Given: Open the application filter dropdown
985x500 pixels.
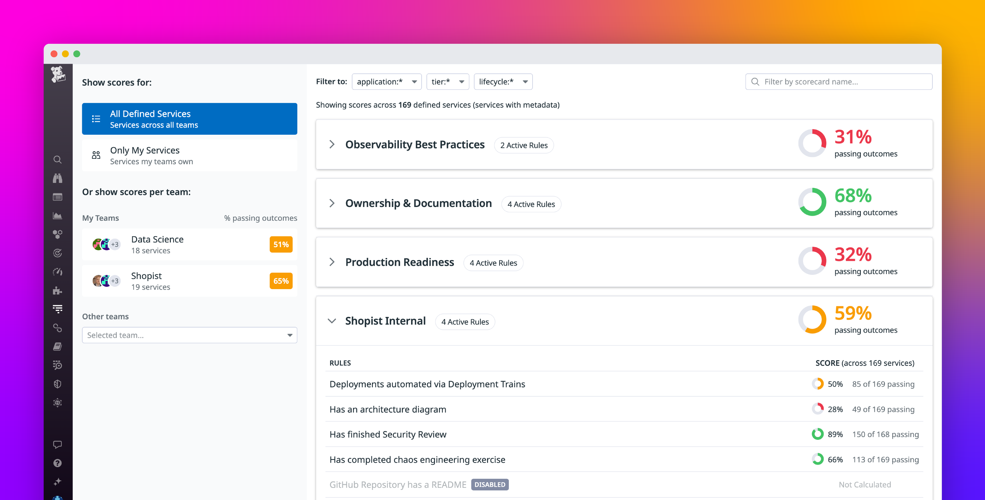Looking at the screenshot, I should click(386, 81).
